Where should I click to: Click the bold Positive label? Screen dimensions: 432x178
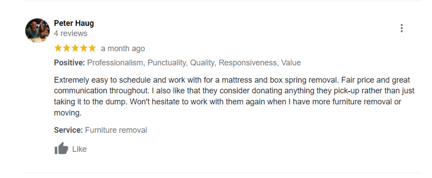coord(70,63)
